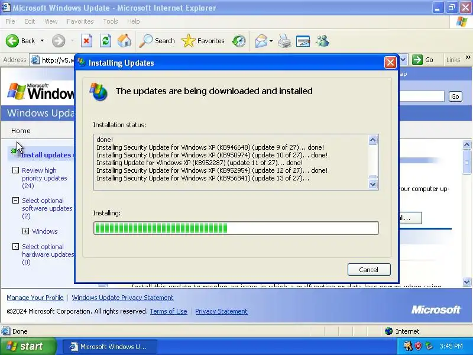The width and height of the screenshot is (473, 355).
Task: Click Internet zone globe in status bar
Action: (389, 331)
